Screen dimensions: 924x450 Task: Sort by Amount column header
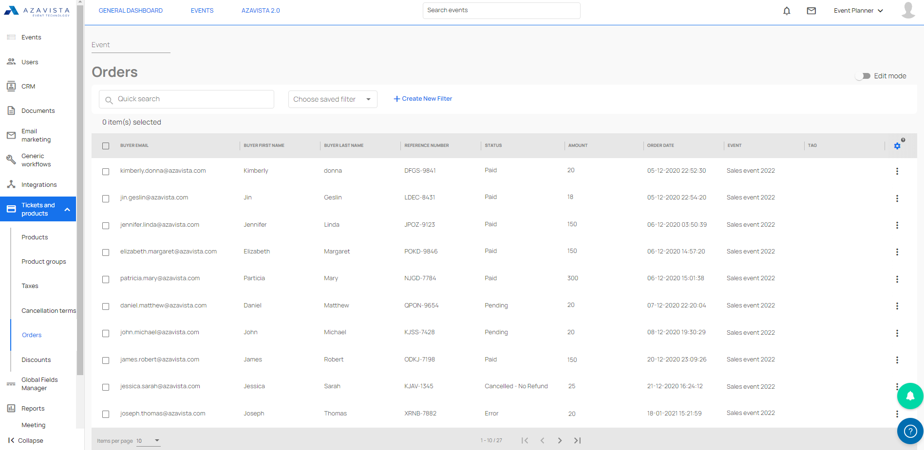[578, 145]
